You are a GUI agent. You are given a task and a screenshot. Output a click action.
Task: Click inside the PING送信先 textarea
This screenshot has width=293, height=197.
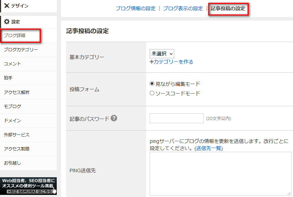[x=221, y=174]
